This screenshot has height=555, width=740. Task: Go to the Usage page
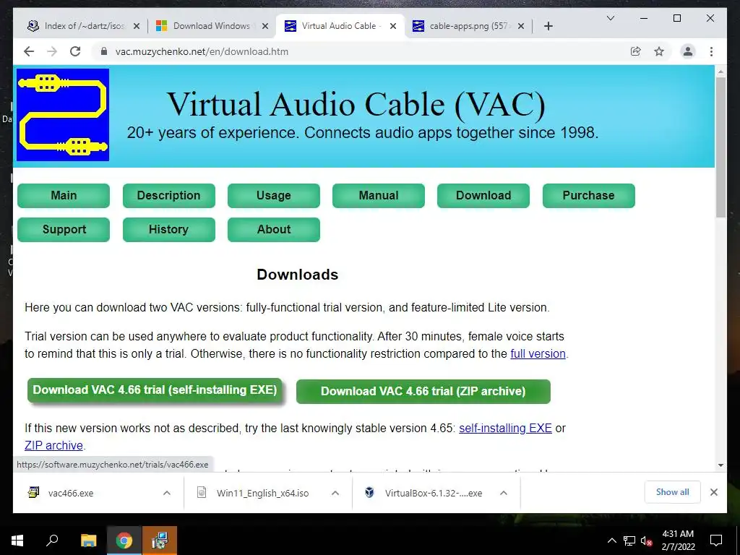tap(274, 195)
